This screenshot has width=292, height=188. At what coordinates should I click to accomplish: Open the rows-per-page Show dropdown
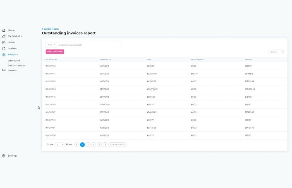pyautogui.click(x=60, y=145)
